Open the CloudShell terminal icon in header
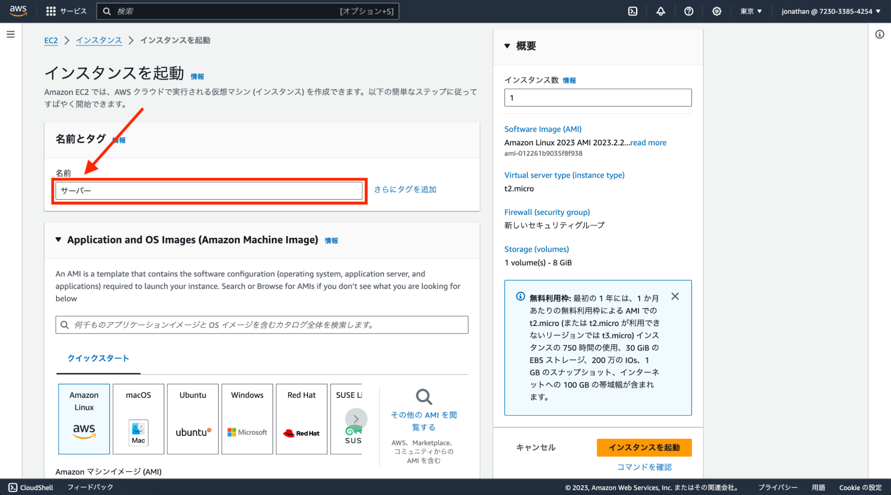The image size is (891, 495). 632,11
